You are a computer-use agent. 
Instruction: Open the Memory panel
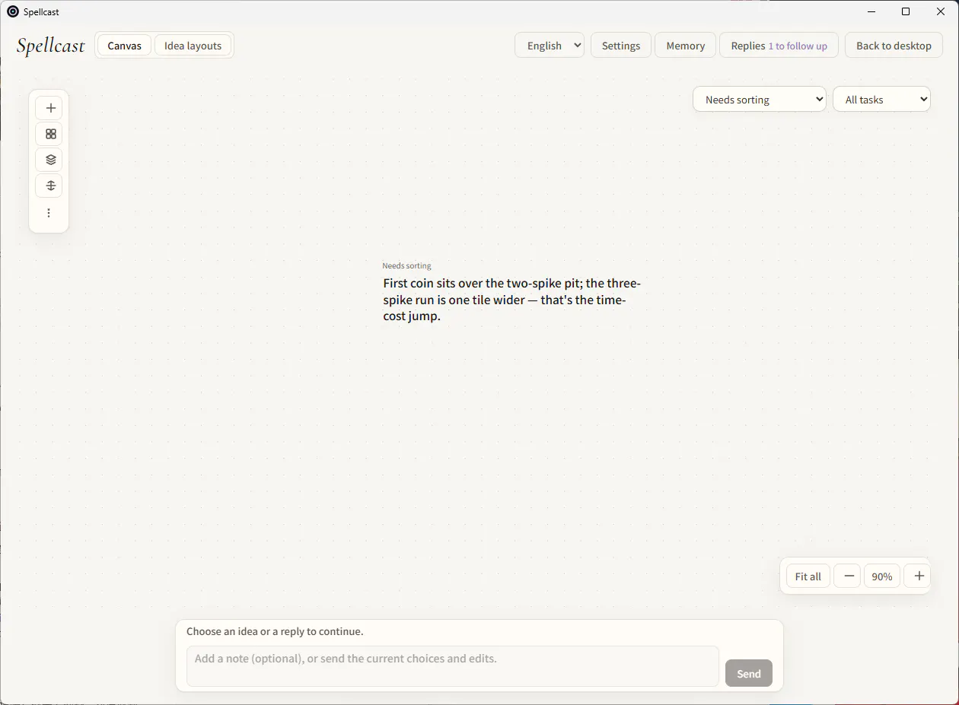pyautogui.click(x=685, y=46)
